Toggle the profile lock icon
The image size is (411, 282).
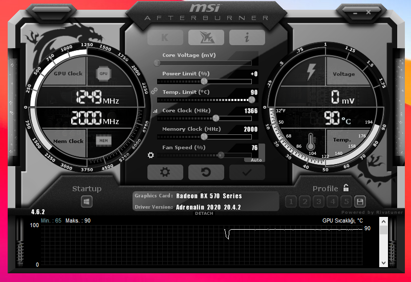coord(347,188)
